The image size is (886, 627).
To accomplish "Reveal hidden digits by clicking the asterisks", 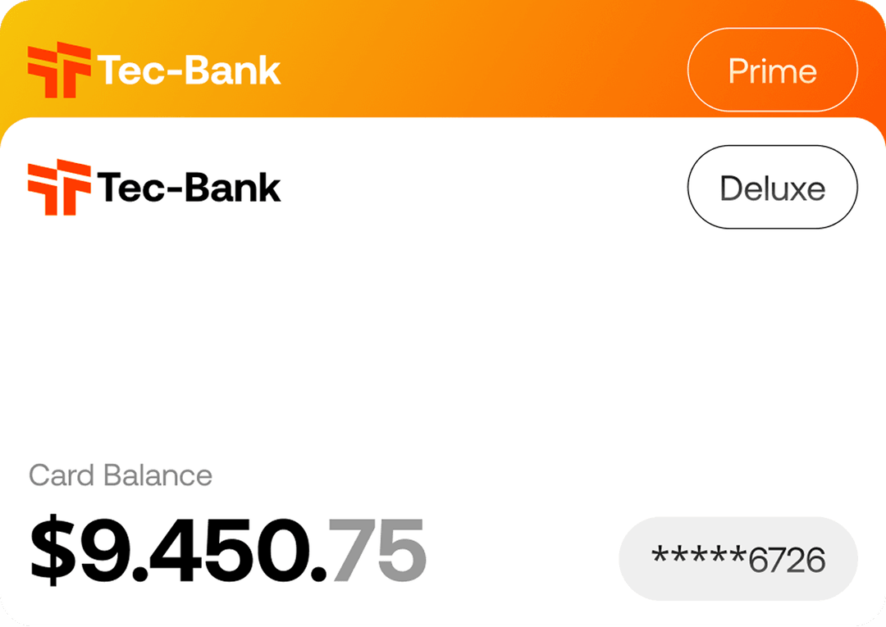I will click(x=699, y=558).
